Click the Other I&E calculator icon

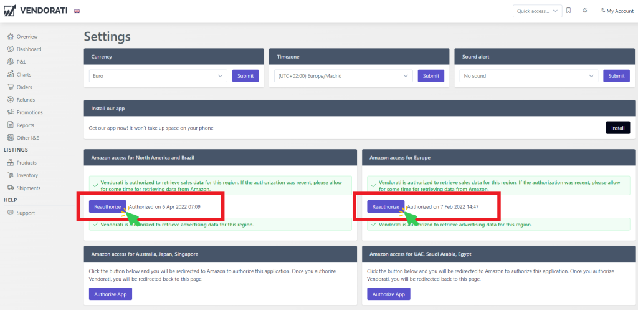(11, 138)
